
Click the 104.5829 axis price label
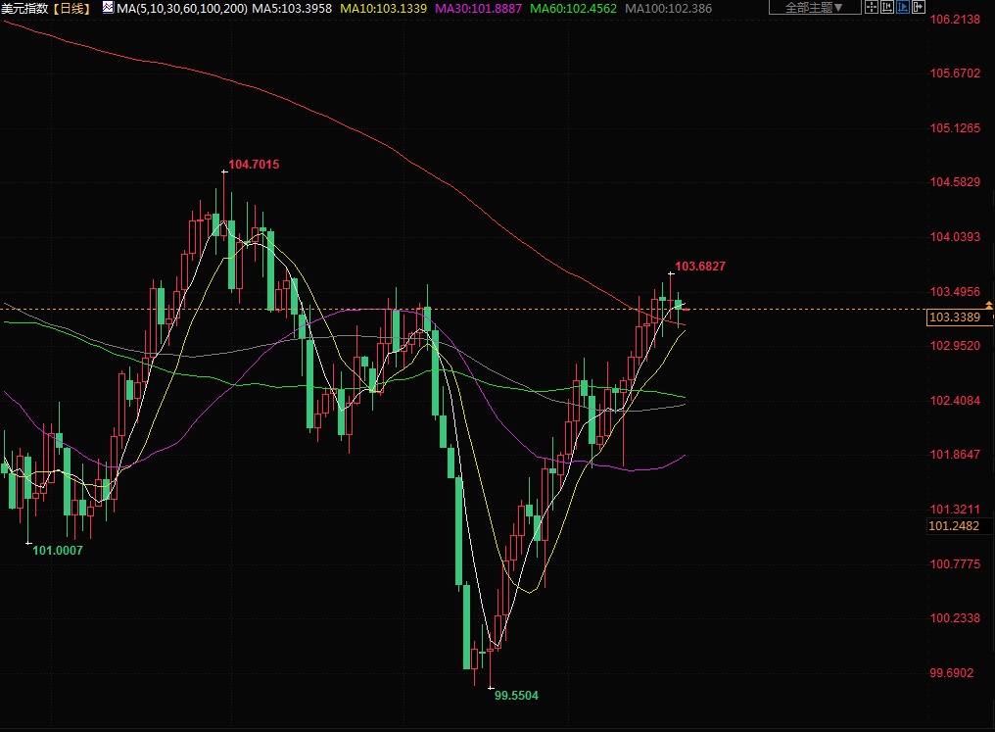955,181
